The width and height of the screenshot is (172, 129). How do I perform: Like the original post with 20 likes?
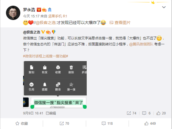click(161, 113)
